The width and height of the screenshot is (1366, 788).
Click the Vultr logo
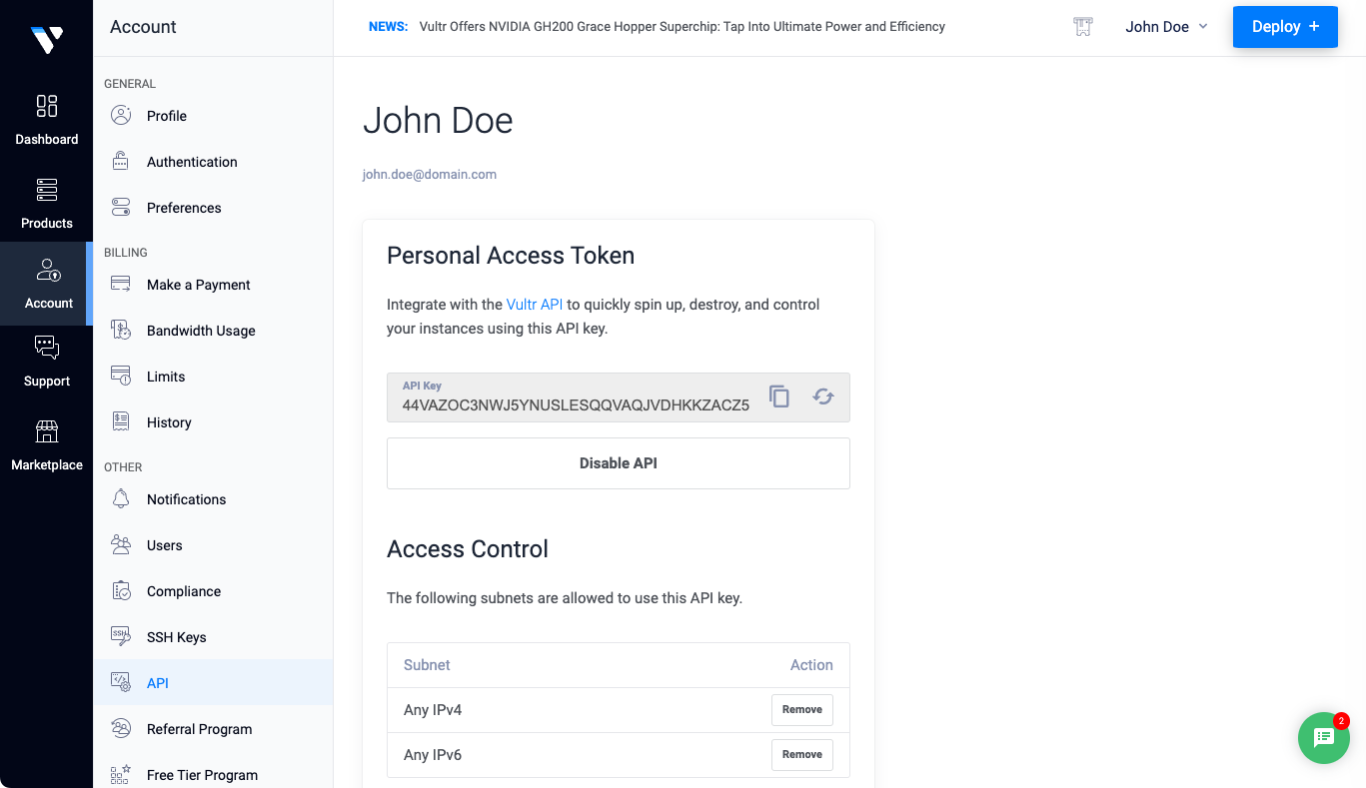[x=46, y=39]
